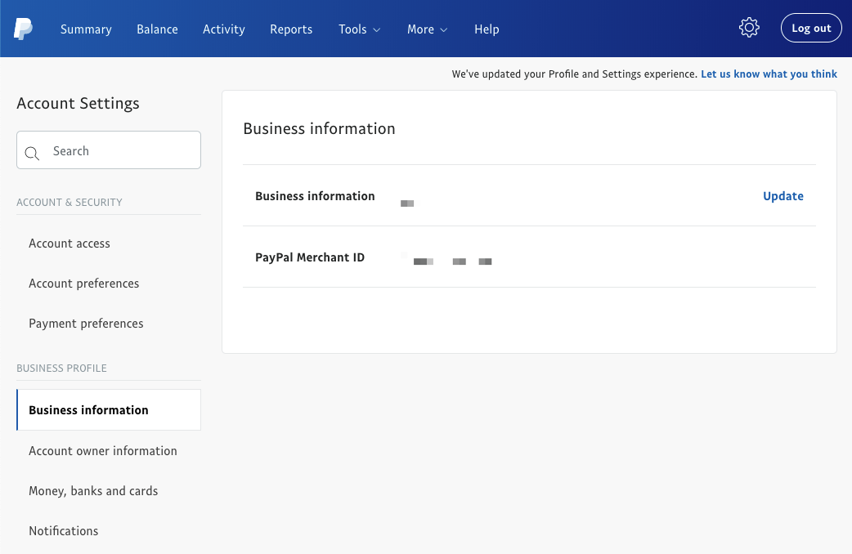This screenshot has width=852, height=554.
Task: Click the ACCOUNT & SECURITY section header
Action: pyautogui.click(x=70, y=202)
